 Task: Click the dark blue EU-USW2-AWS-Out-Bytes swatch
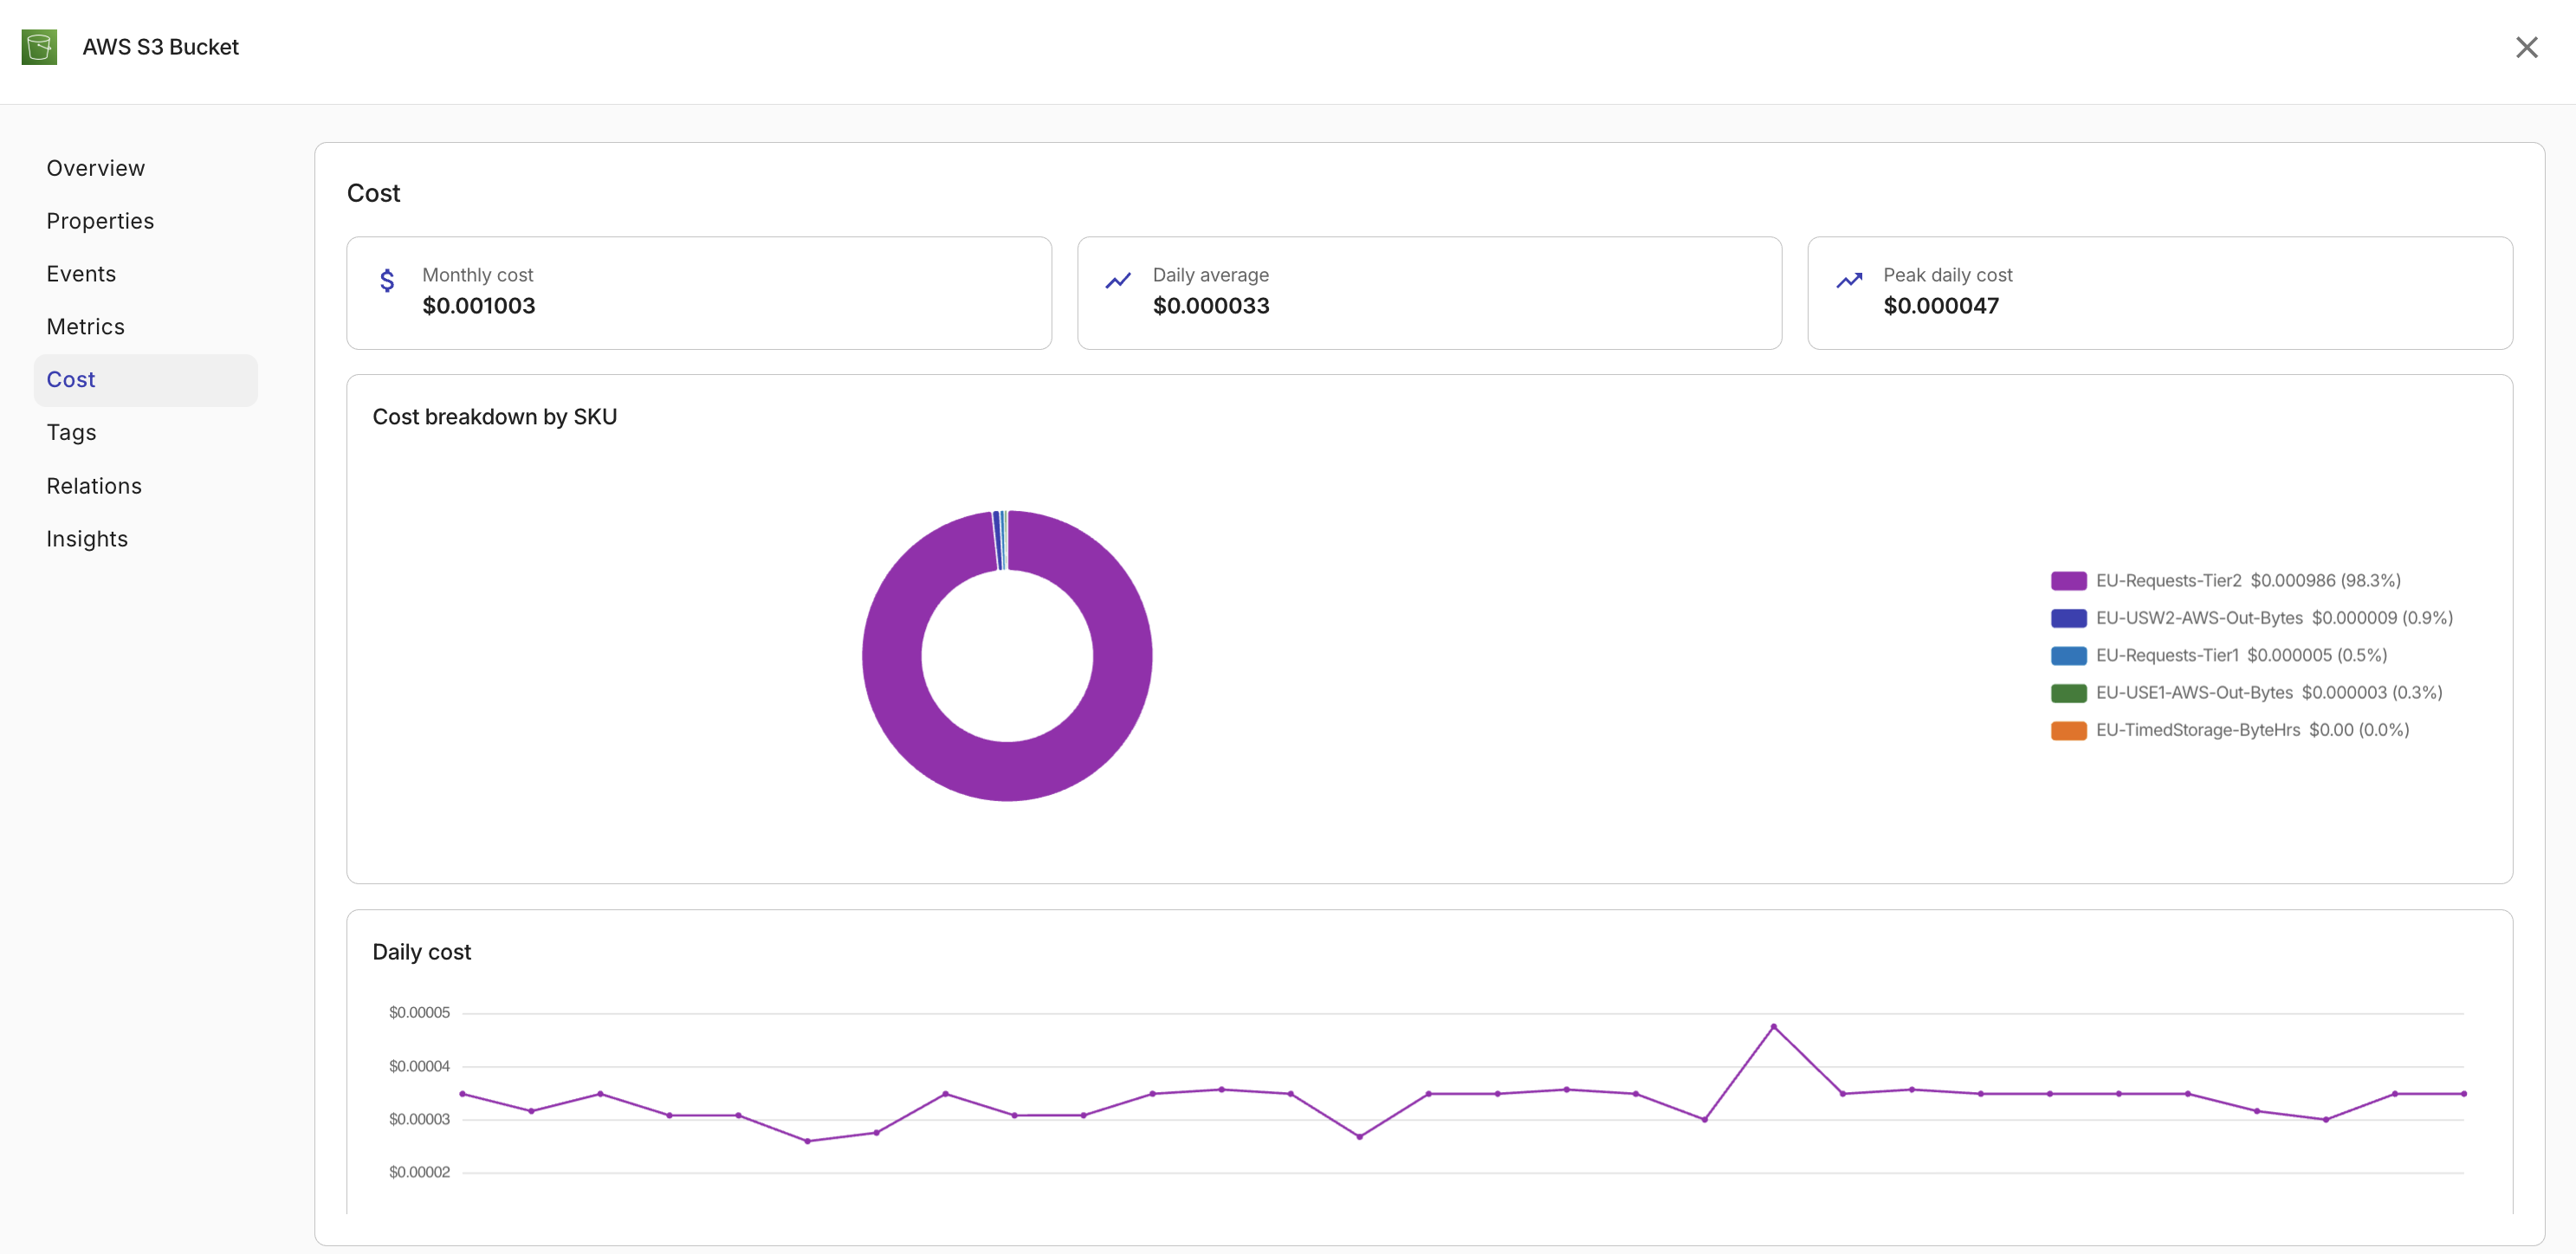point(2068,618)
